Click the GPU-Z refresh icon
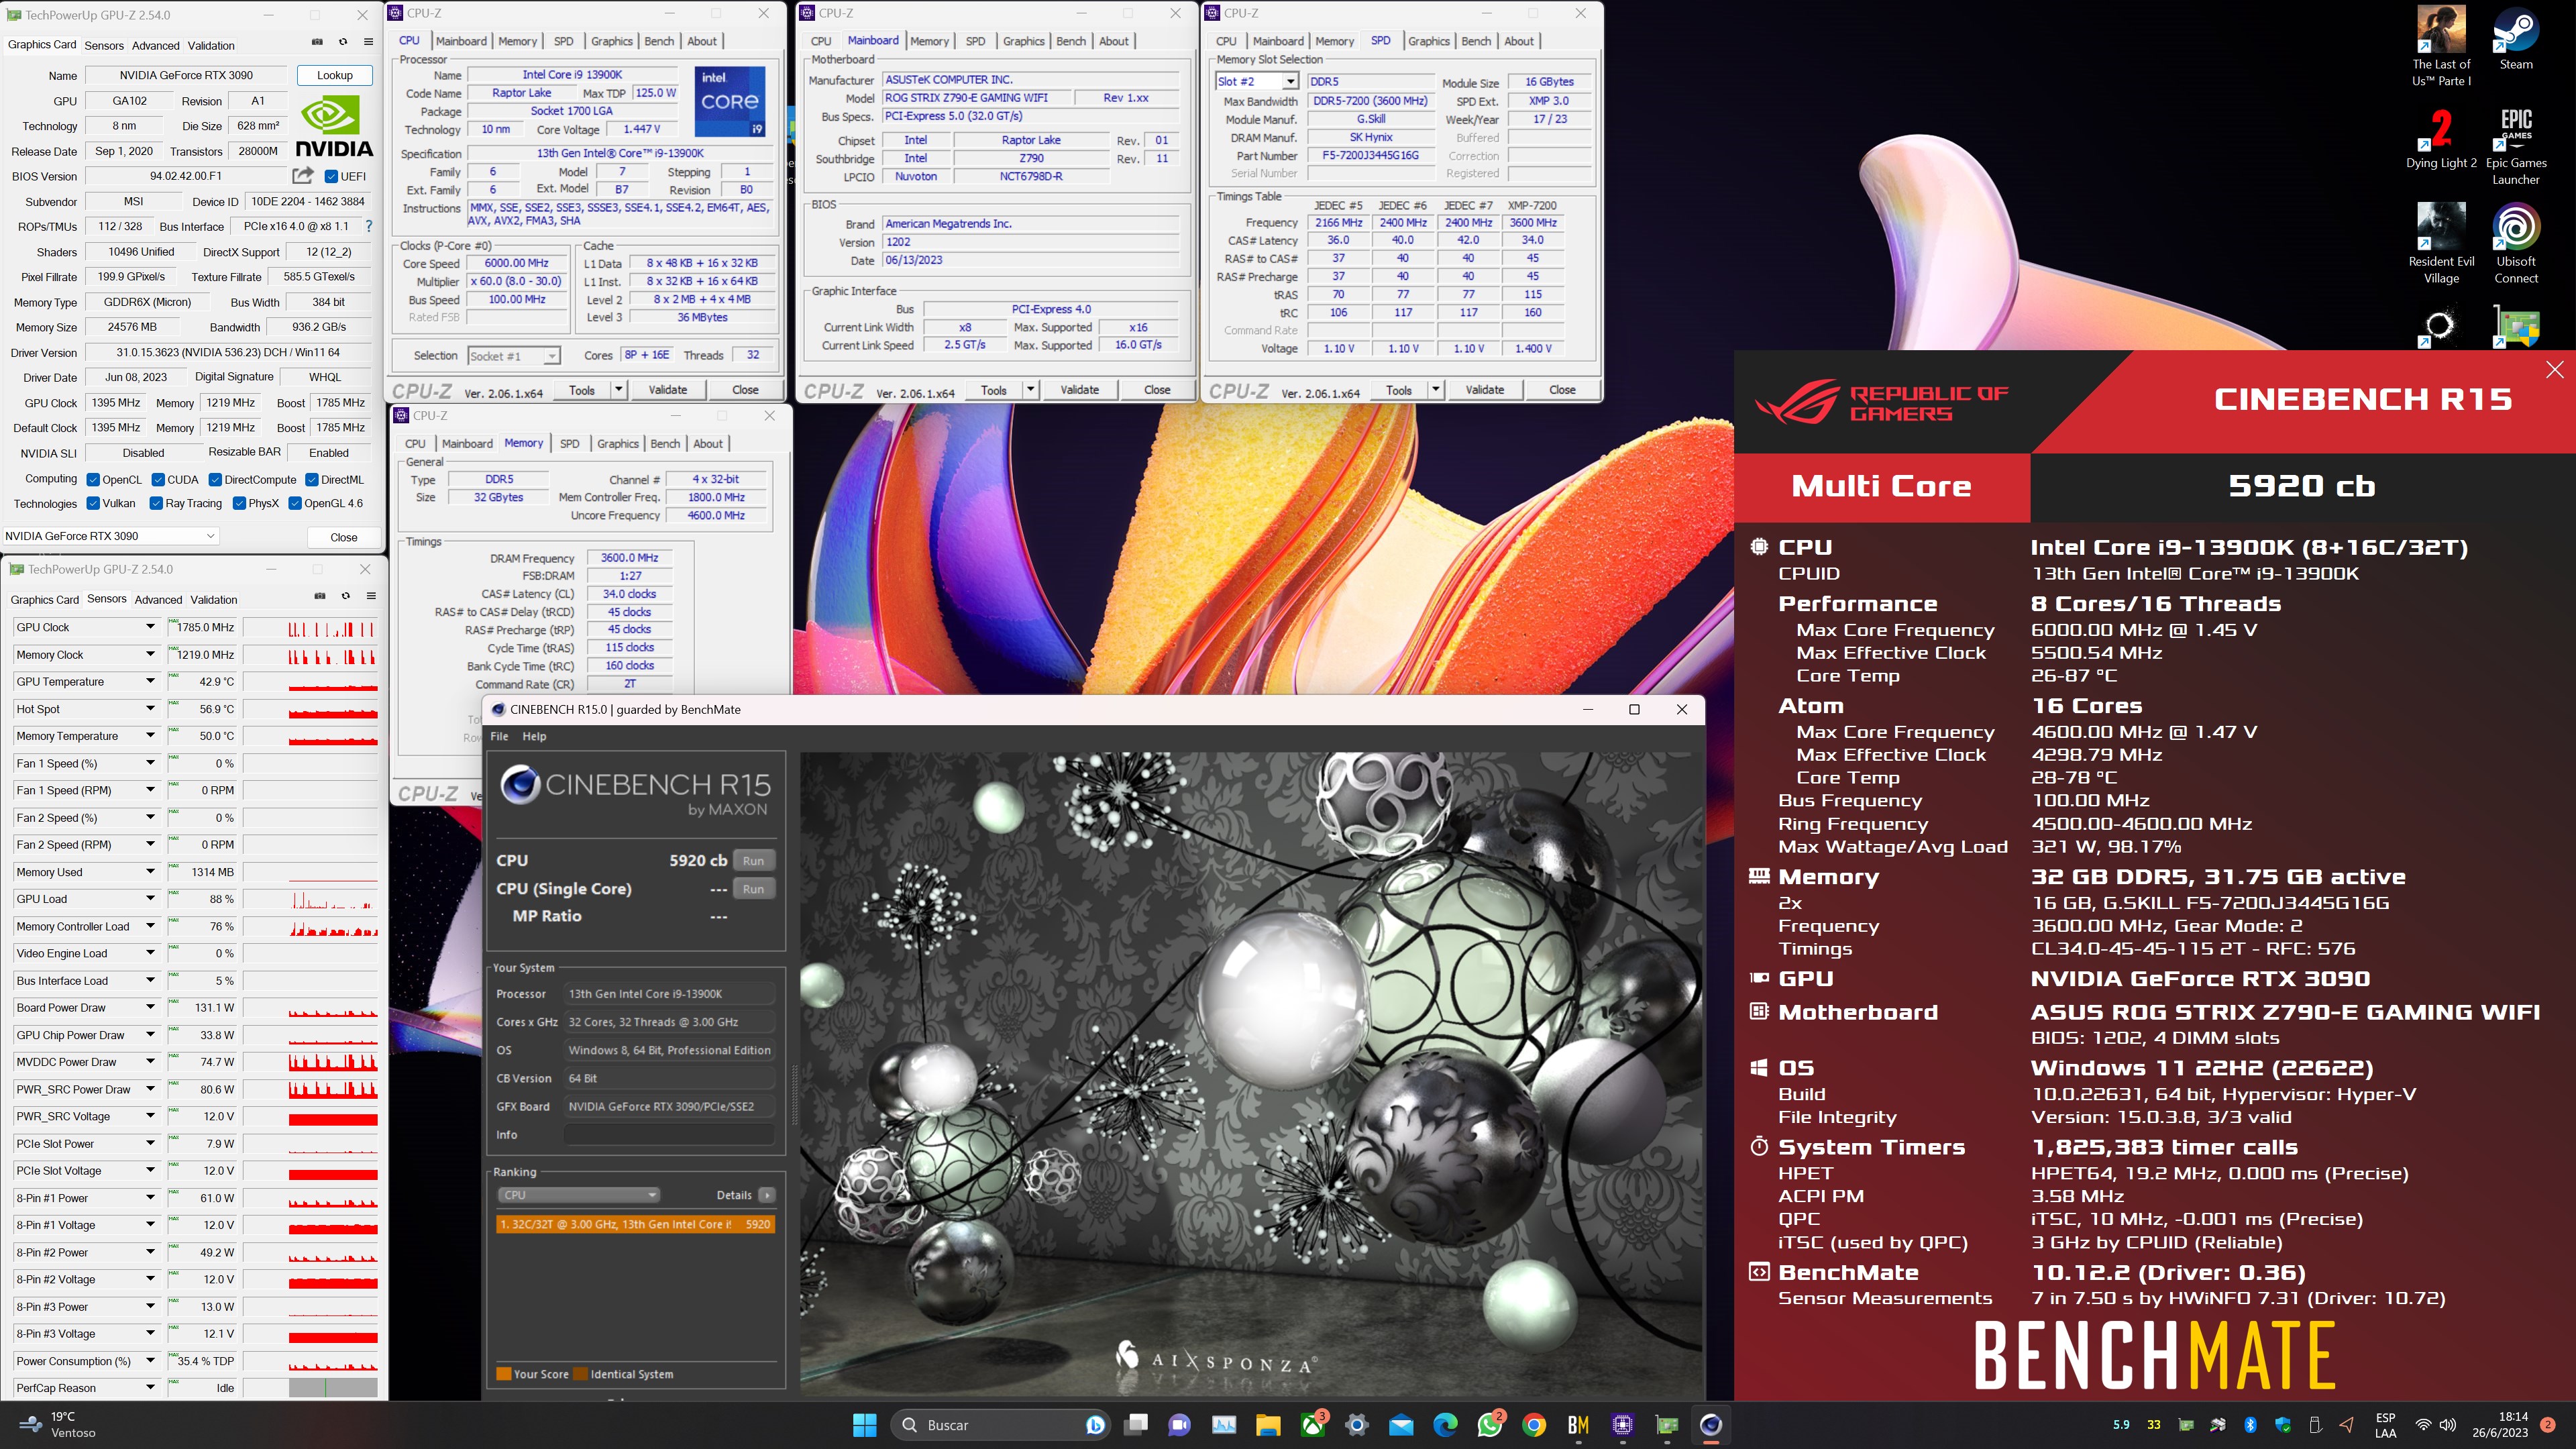The image size is (2576, 1449). (343, 42)
